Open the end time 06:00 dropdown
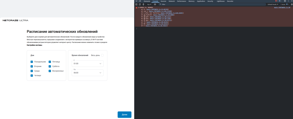This screenshot has height=119, width=293. [87, 73]
